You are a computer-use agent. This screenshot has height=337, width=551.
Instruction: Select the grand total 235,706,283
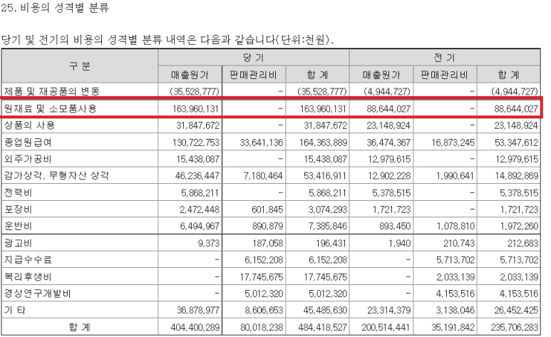pyautogui.click(x=515, y=327)
